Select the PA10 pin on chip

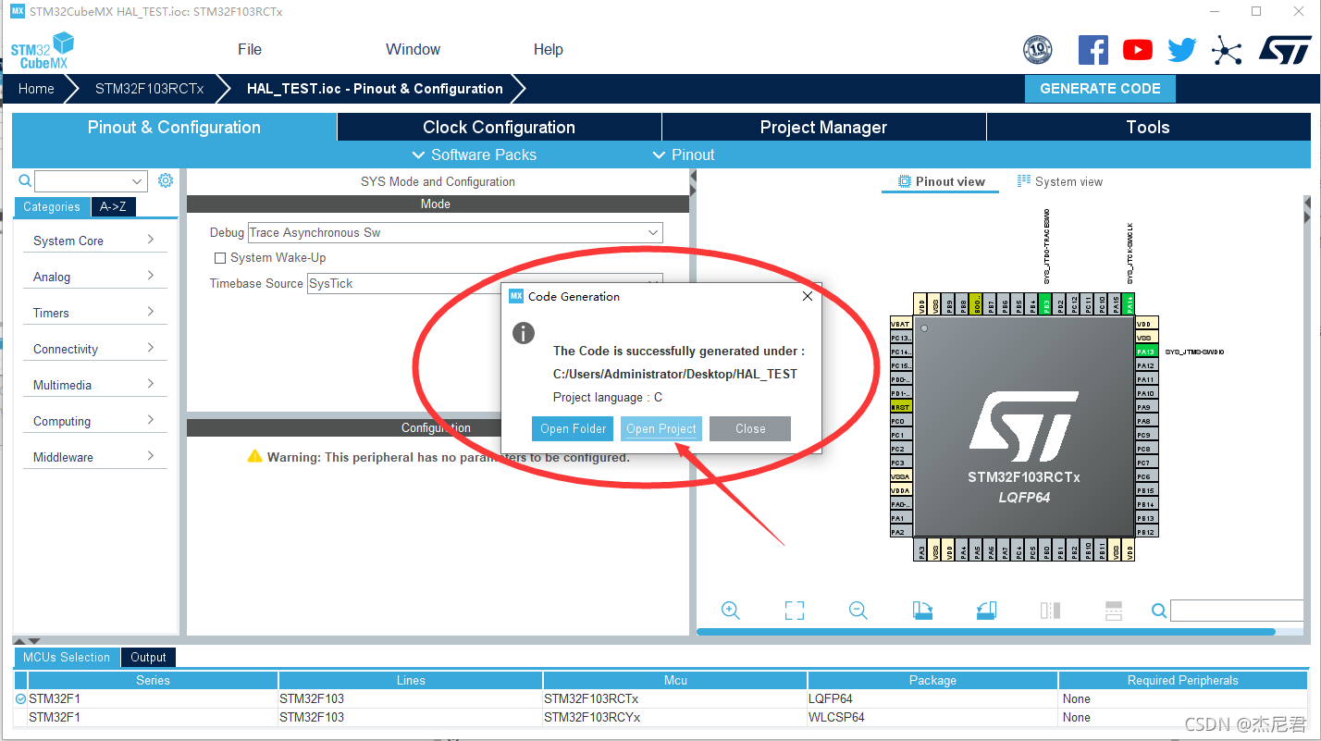pos(1146,393)
